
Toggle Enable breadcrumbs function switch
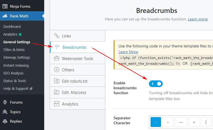coord(156,84)
